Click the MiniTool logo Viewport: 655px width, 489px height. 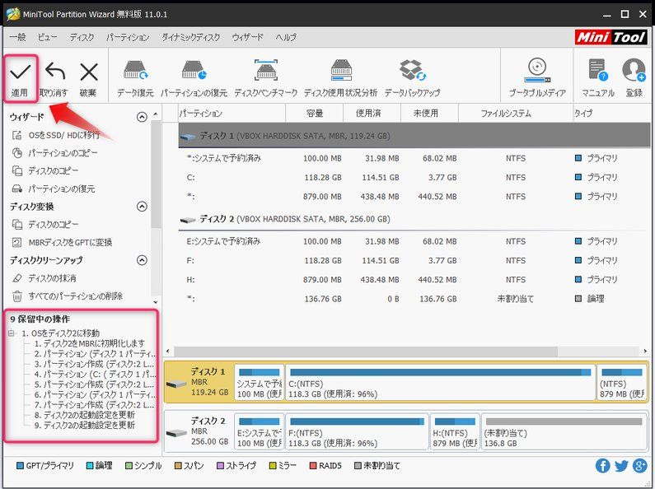point(611,37)
